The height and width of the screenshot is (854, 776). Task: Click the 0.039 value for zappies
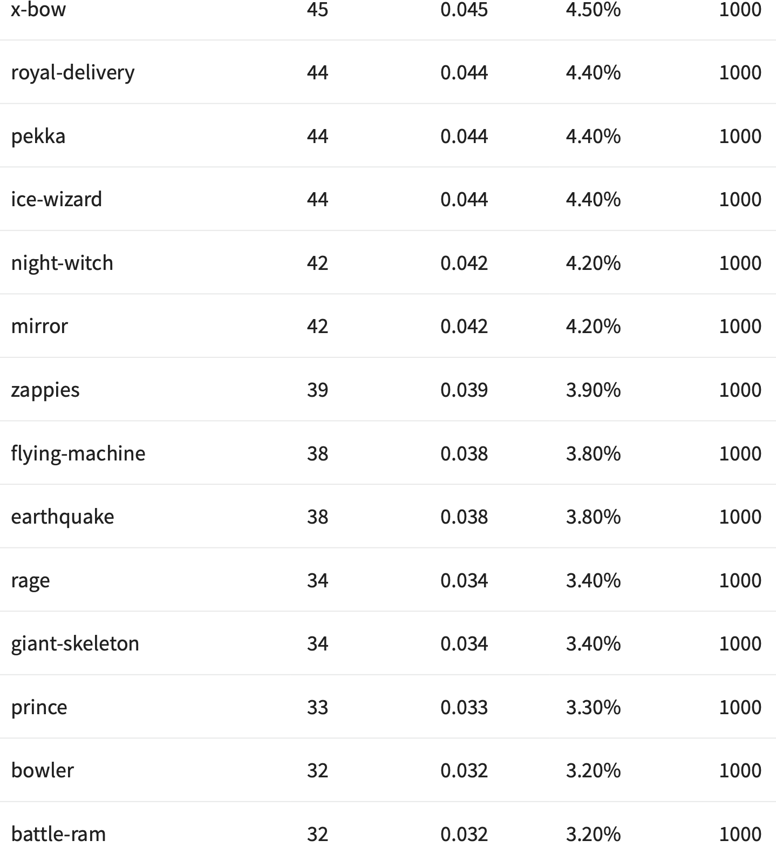(x=464, y=390)
